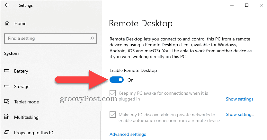Screen dimensions: 267x140
Task: Click the Find a setting search box
Action: pyautogui.click(x=50, y=39)
